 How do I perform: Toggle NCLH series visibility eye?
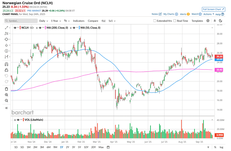15,28
